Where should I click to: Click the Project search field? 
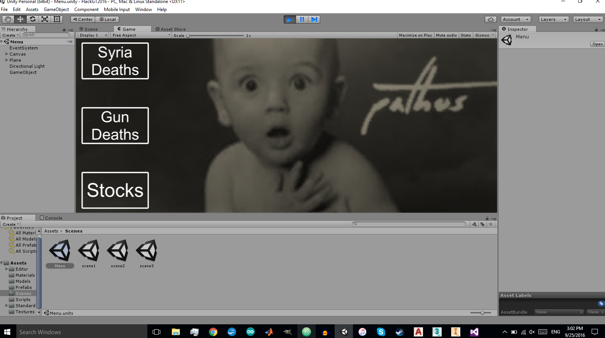(x=409, y=224)
